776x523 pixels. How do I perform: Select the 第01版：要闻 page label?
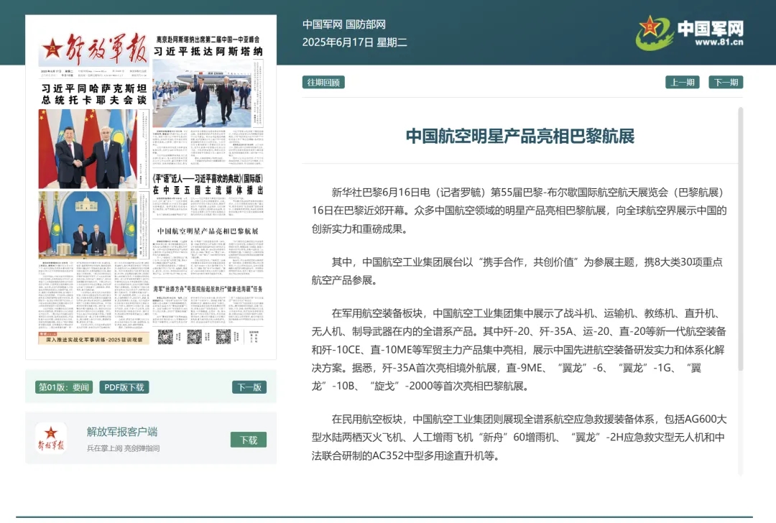tap(64, 387)
